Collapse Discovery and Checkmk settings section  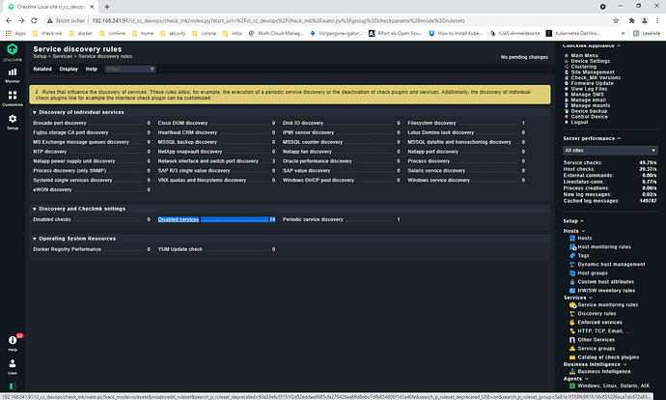[35, 209]
